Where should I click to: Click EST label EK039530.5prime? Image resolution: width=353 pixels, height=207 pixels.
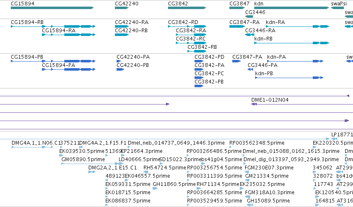point(82,151)
